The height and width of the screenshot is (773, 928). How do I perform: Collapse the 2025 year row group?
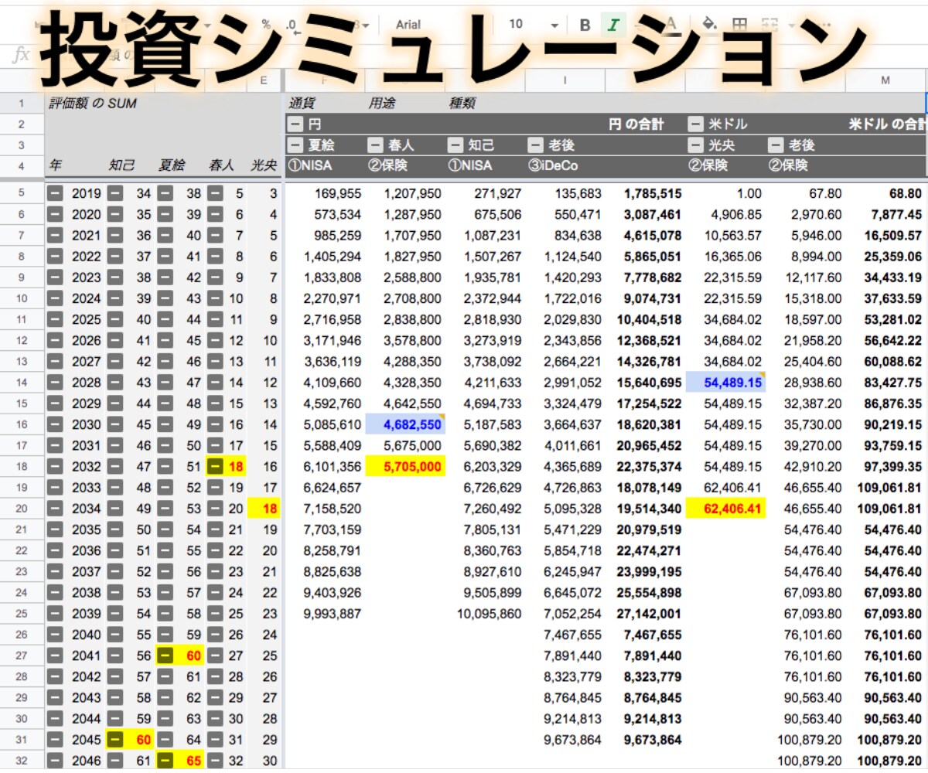56,319
